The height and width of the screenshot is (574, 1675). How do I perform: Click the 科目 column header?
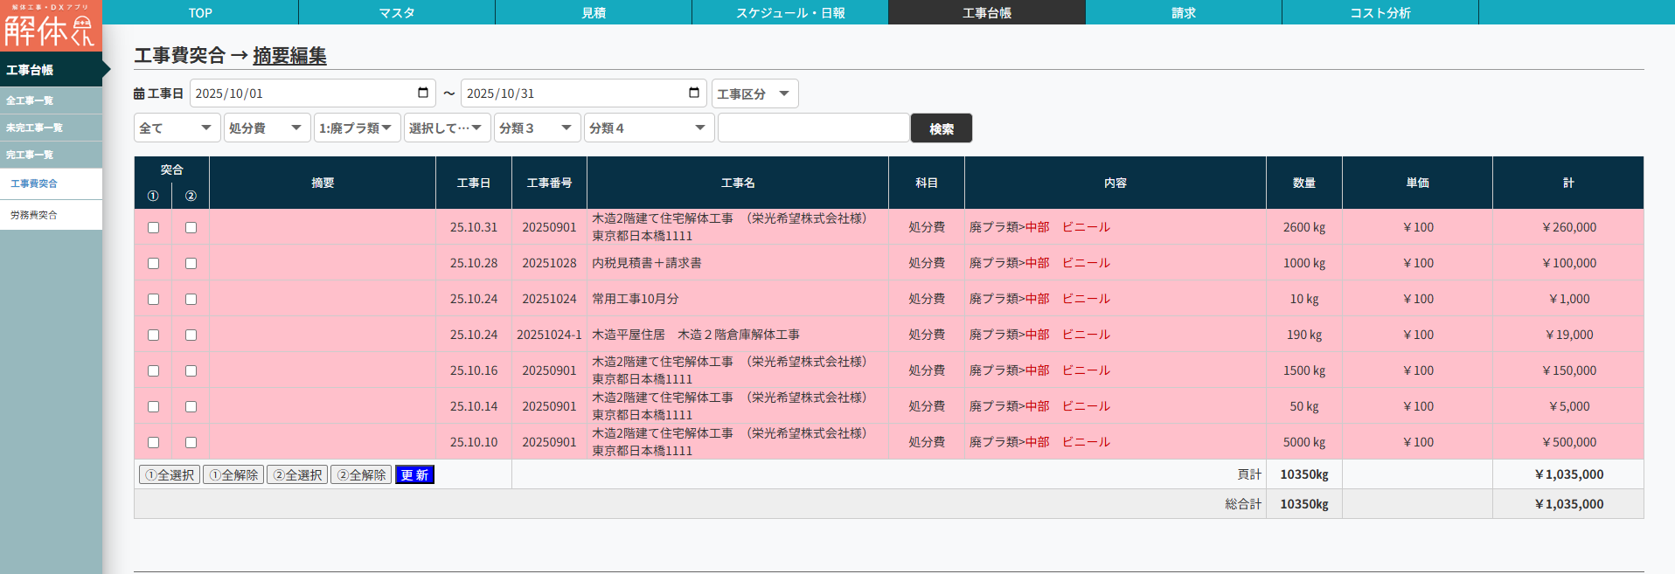point(927,183)
